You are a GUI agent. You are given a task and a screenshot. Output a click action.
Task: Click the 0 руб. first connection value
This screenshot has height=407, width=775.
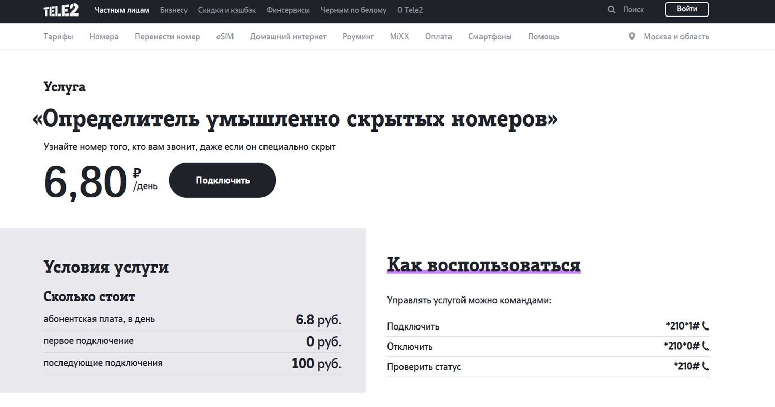[324, 341]
